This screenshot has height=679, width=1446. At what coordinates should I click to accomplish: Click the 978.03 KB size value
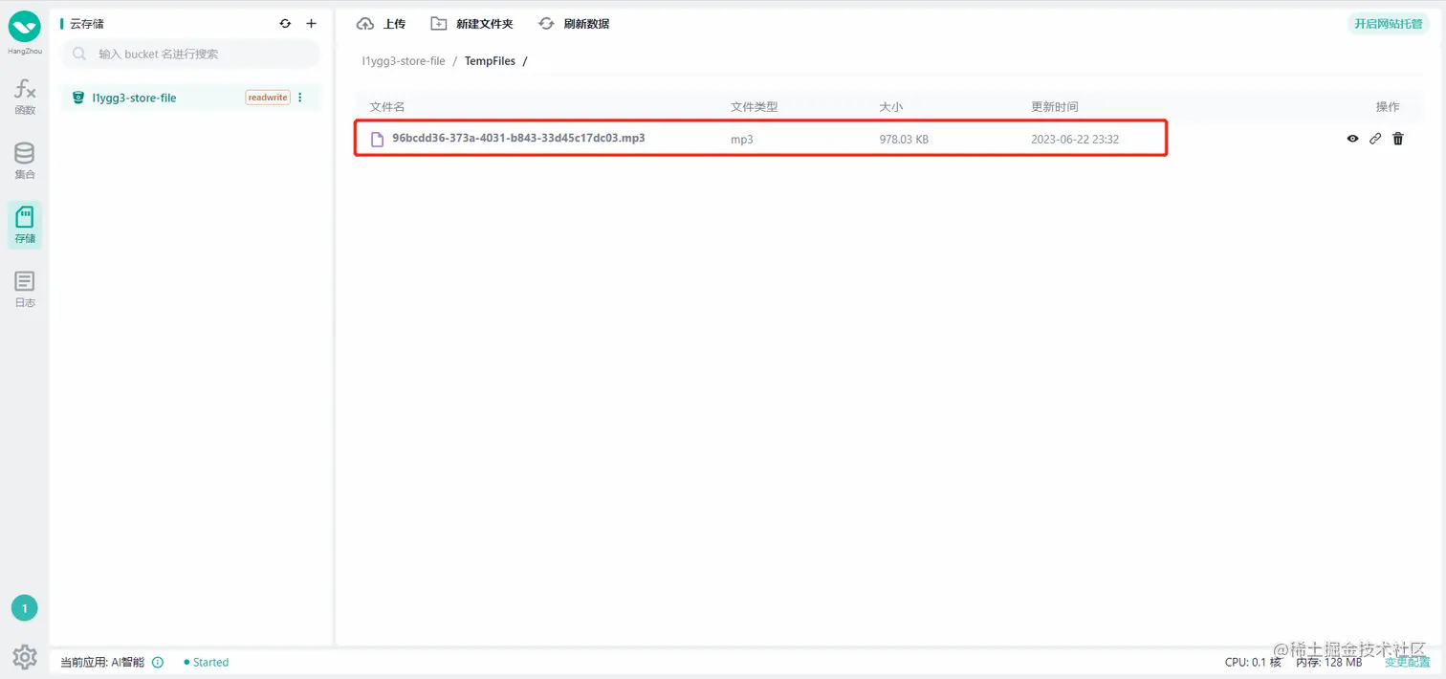coord(904,140)
